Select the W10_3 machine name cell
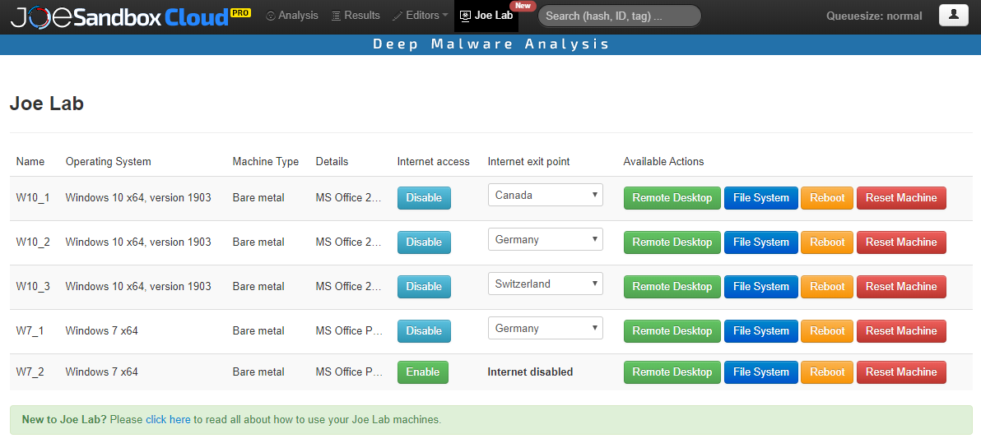981x443 pixels. [x=33, y=287]
